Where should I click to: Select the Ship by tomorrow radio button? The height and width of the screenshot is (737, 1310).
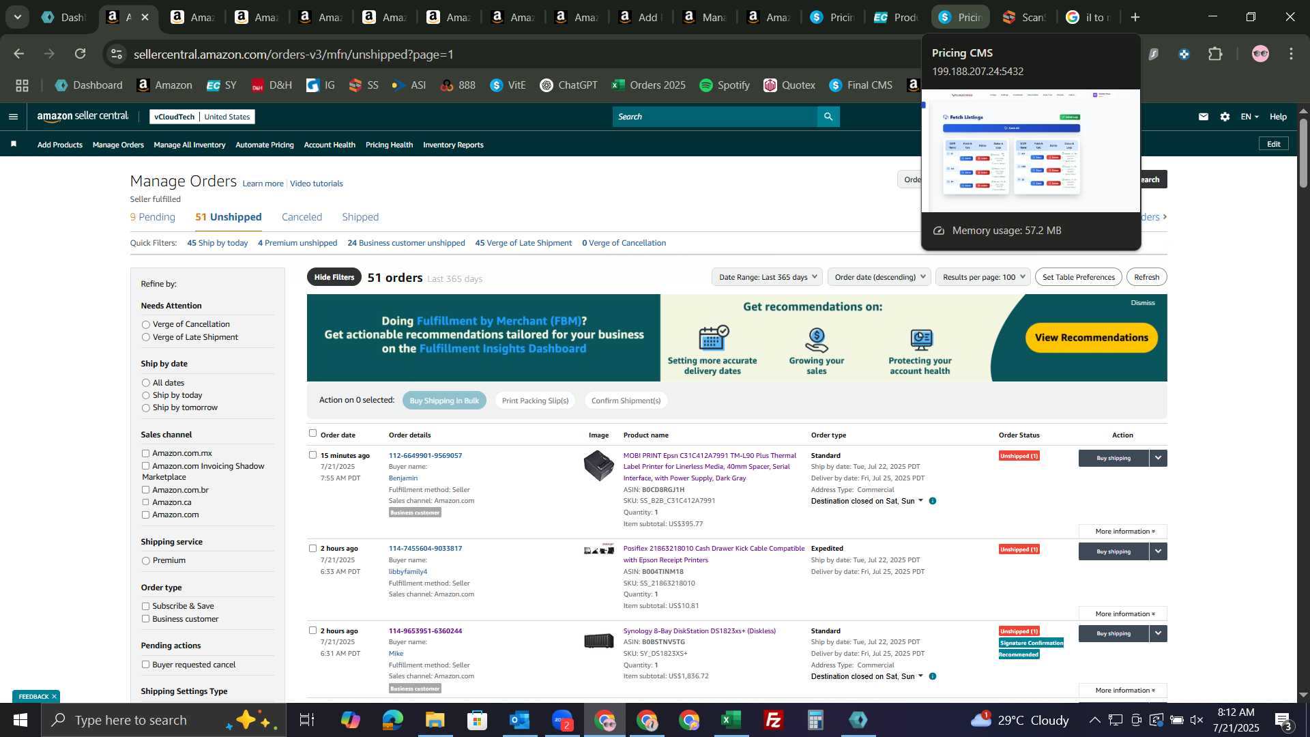[145, 408]
